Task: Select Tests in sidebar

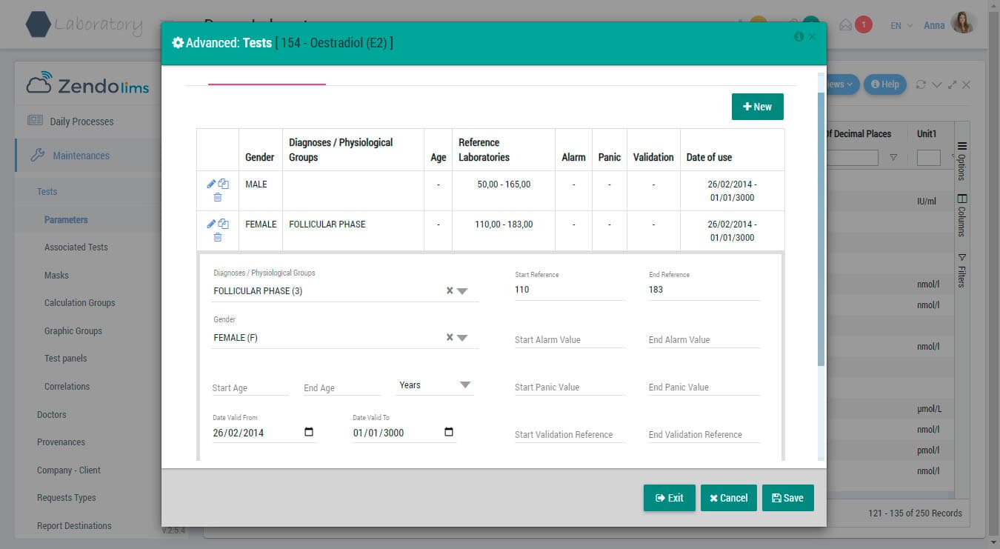Action: point(47,192)
